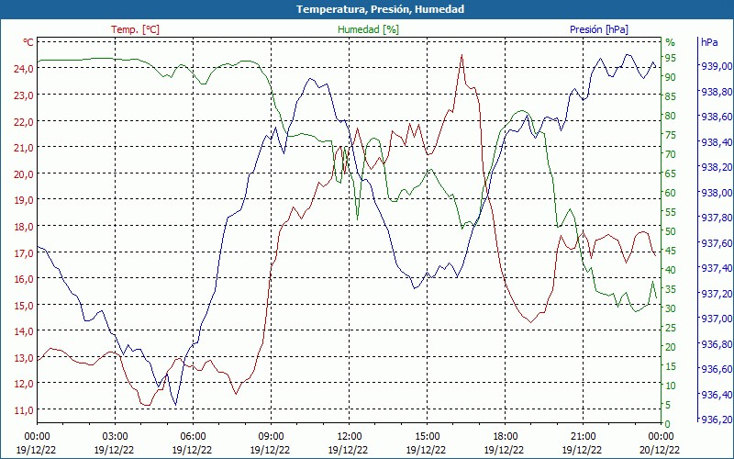Click the 30 humidity axis value
734x459 pixels.
coord(670,308)
